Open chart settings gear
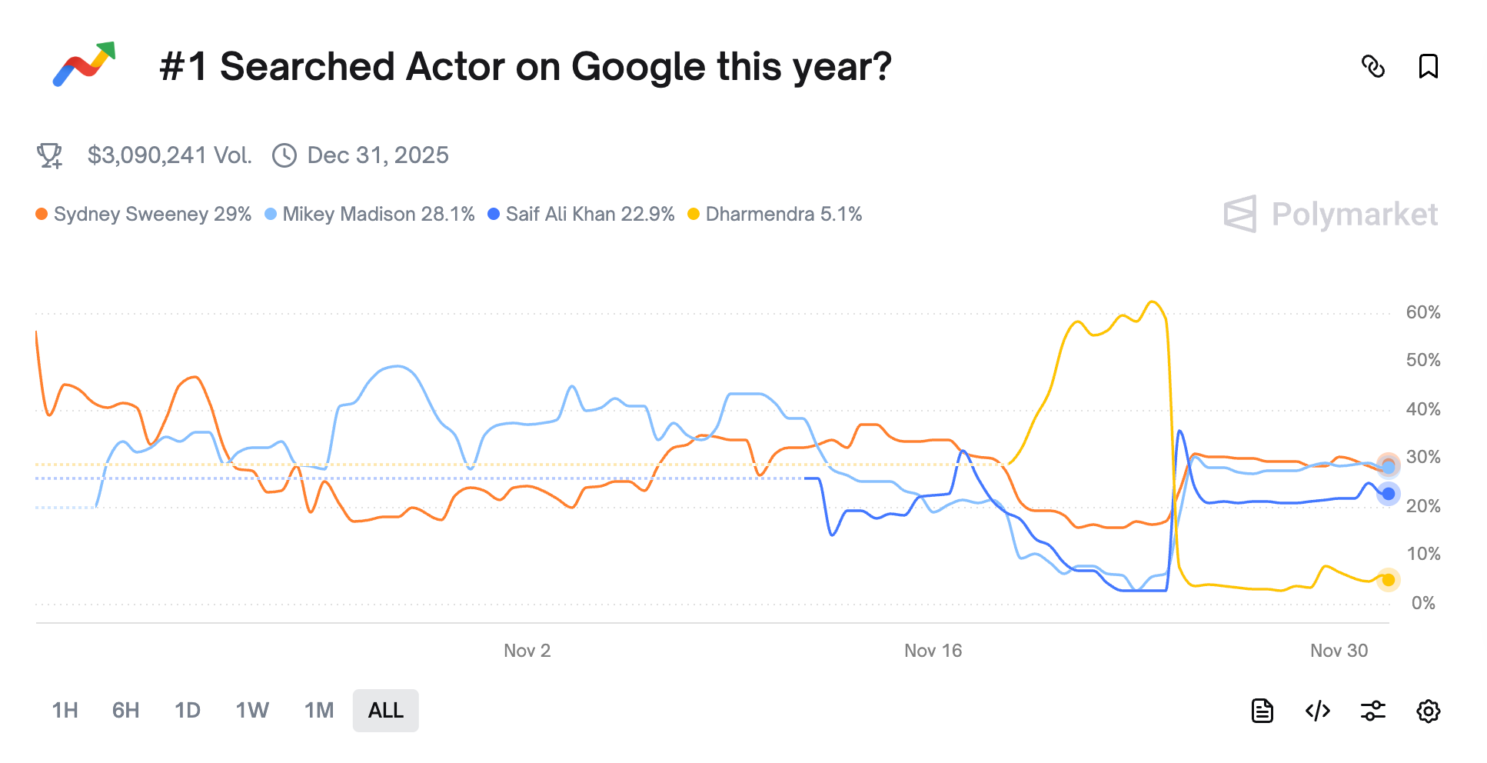Image resolution: width=1487 pixels, height=763 pixels. coord(1428,711)
